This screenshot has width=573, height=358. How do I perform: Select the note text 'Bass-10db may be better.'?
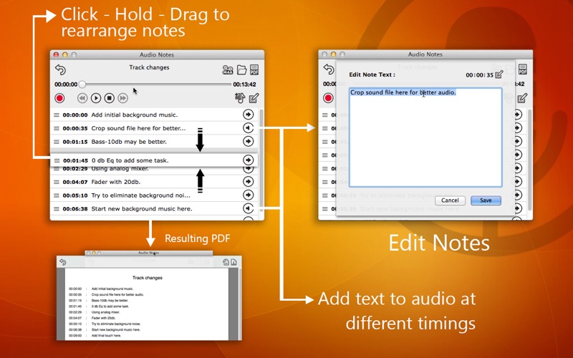[129, 142]
